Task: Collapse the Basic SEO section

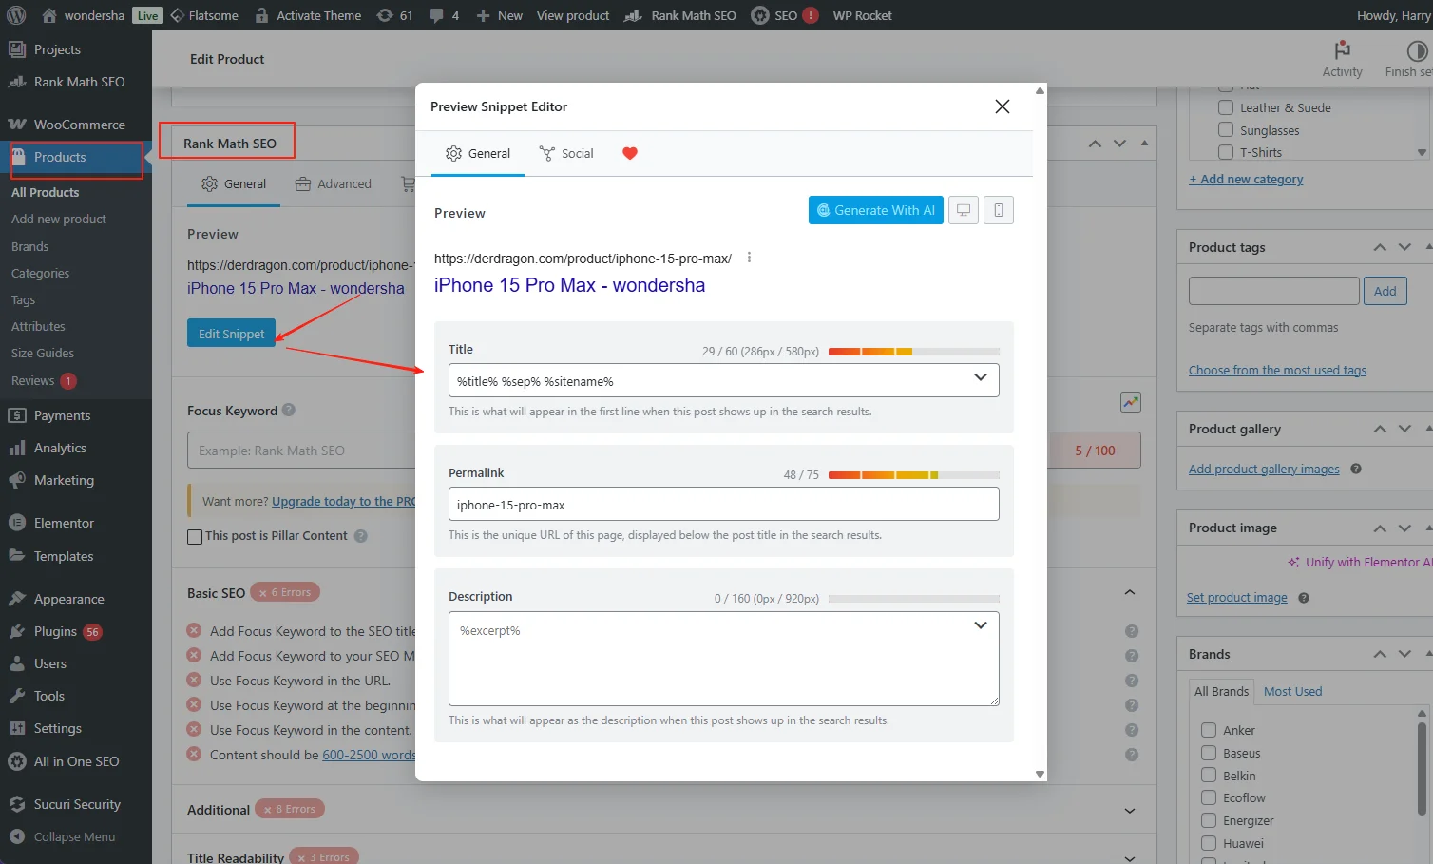Action: (1130, 592)
